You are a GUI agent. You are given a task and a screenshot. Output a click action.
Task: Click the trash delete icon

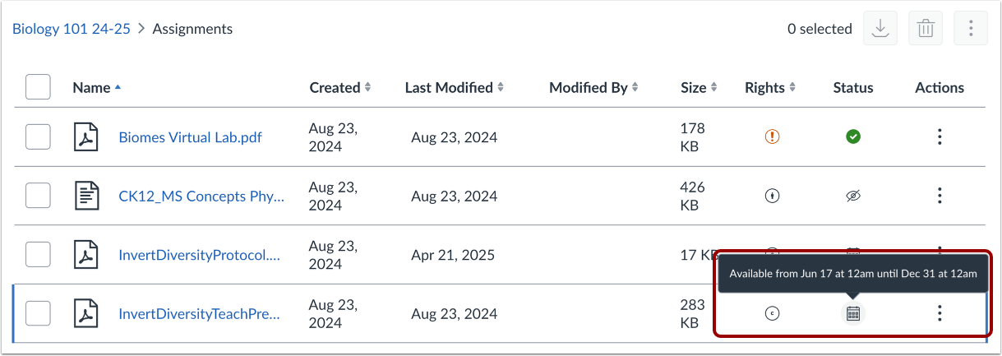point(926,29)
